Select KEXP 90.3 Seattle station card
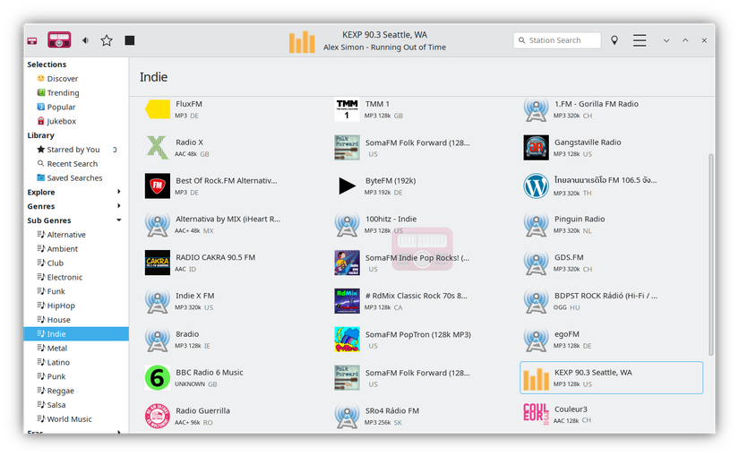The width and height of the screenshot is (739, 457). point(611,377)
